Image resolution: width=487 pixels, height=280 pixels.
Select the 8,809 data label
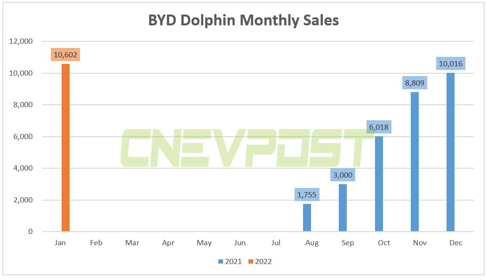pyautogui.click(x=415, y=83)
